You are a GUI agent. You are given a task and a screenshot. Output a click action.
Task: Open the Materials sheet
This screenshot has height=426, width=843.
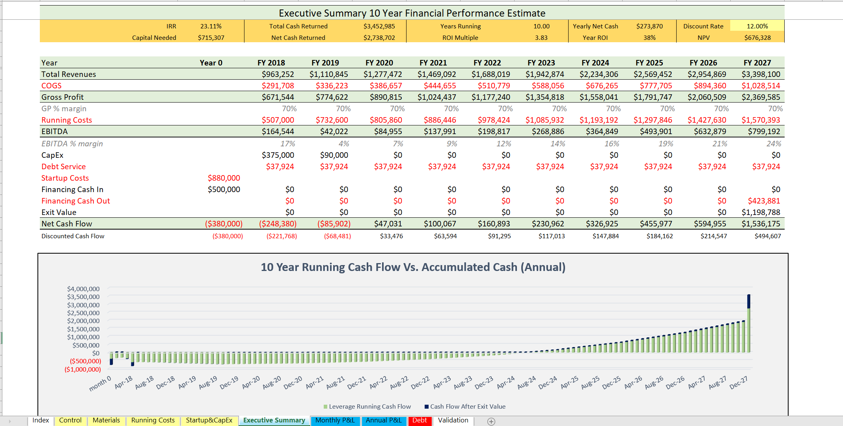click(106, 420)
